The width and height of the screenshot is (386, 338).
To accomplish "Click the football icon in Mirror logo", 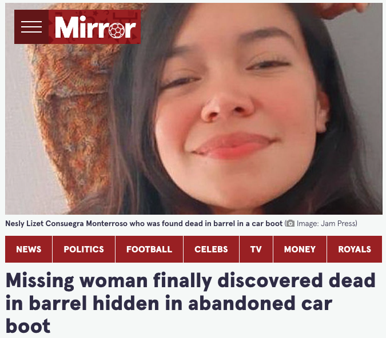I will [117, 30].
